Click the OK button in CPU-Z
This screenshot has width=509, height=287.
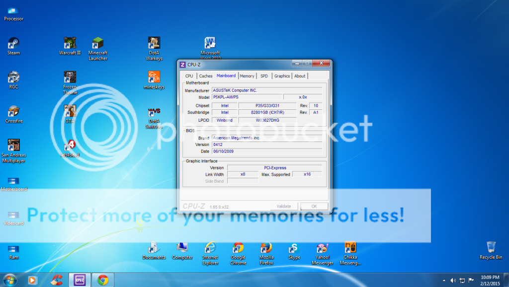(314, 206)
